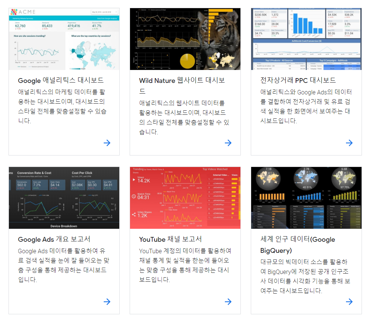Open the Wild Nature tiger dashboard thumbnail
366x318 pixels.
point(185,39)
